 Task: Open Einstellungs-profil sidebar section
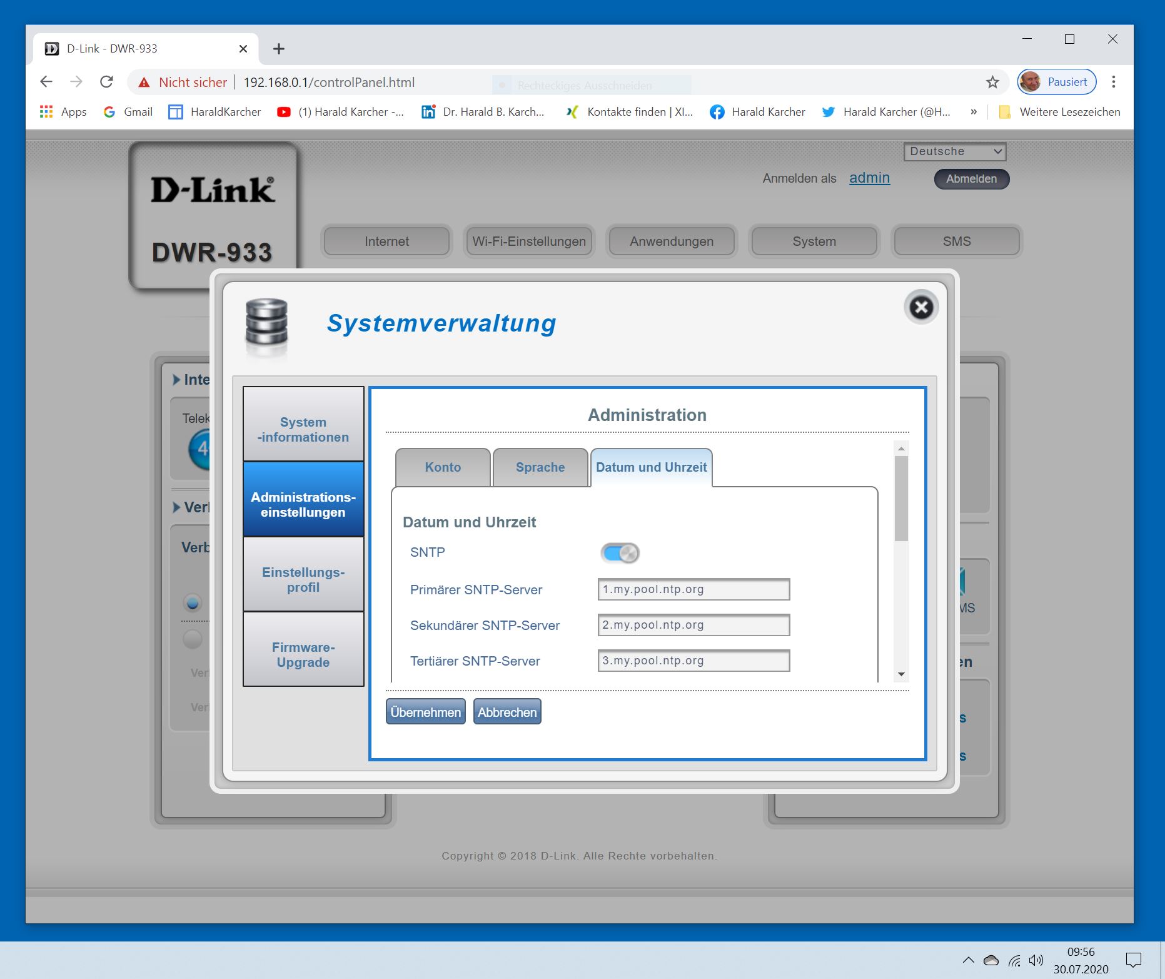303,574
